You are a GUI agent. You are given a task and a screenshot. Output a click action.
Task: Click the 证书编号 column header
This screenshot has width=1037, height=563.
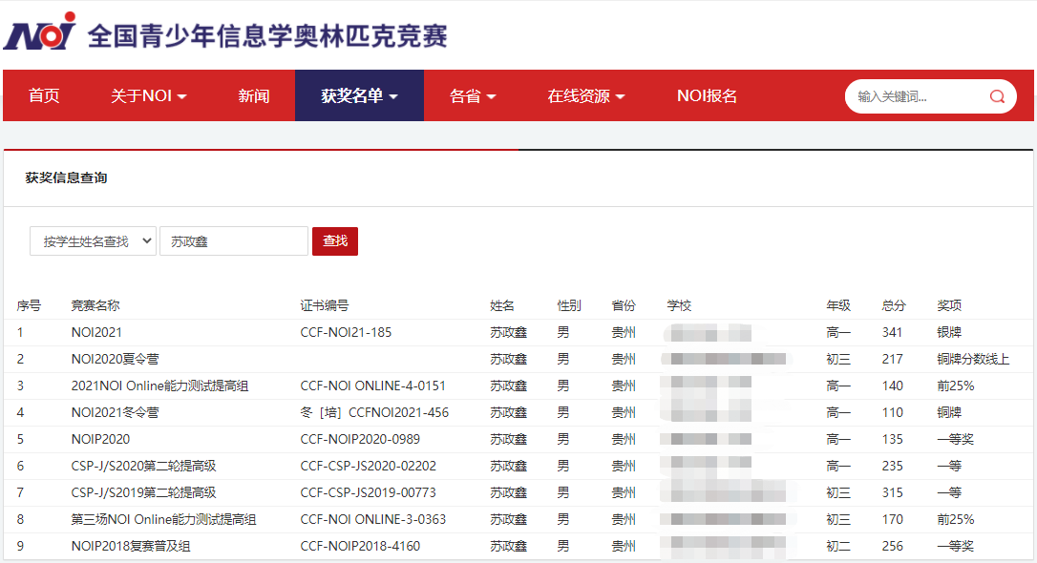(x=324, y=305)
